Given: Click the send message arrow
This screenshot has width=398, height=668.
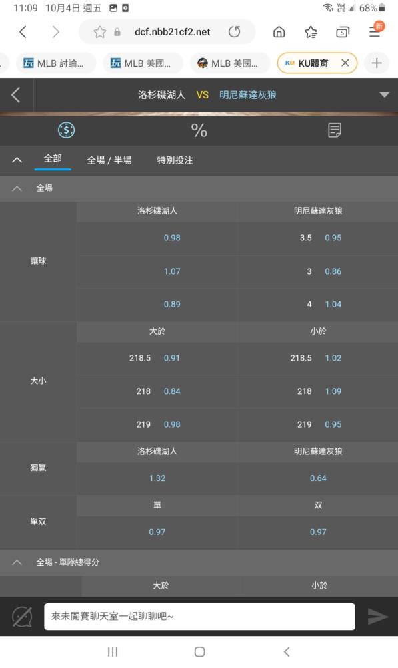Looking at the screenshot, I should [x=377, y=616].
